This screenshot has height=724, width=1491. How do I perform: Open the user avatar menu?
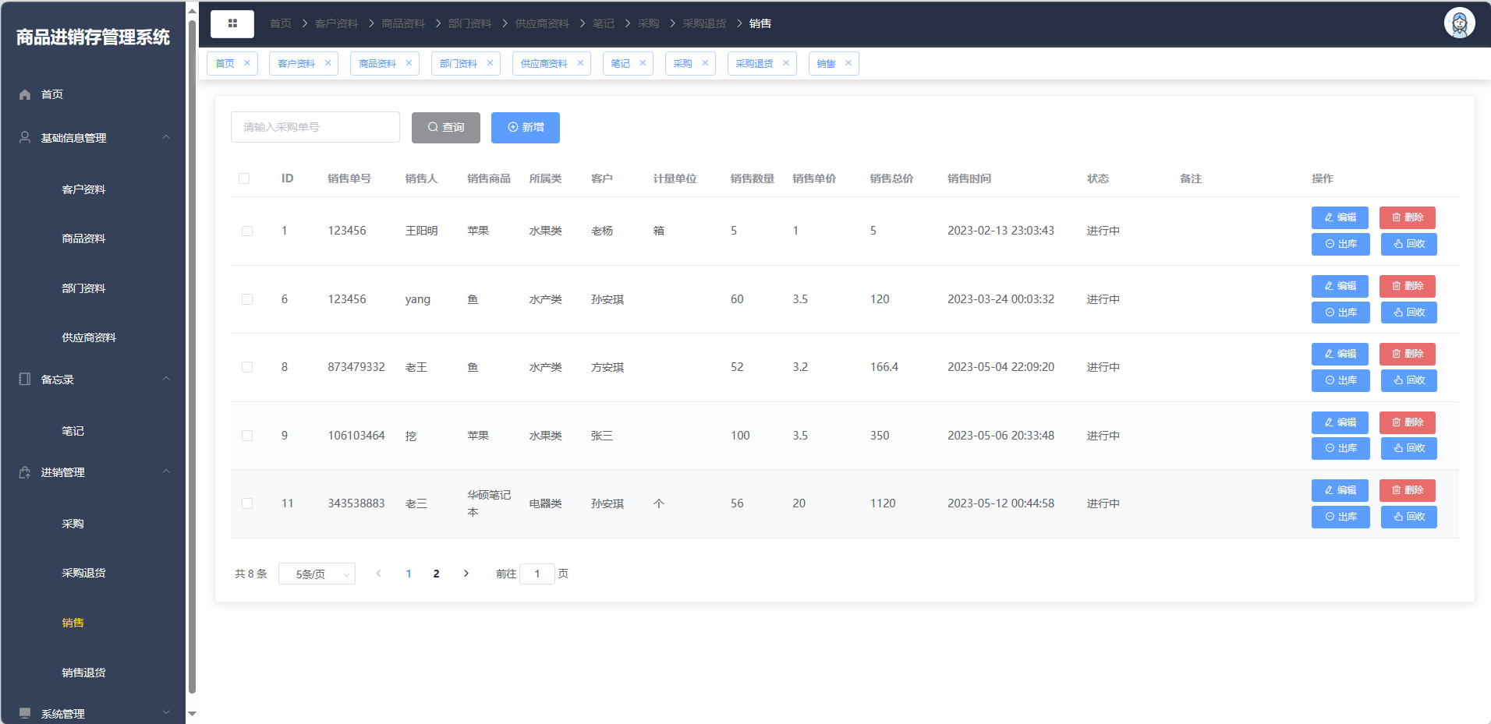(1459, 23)
